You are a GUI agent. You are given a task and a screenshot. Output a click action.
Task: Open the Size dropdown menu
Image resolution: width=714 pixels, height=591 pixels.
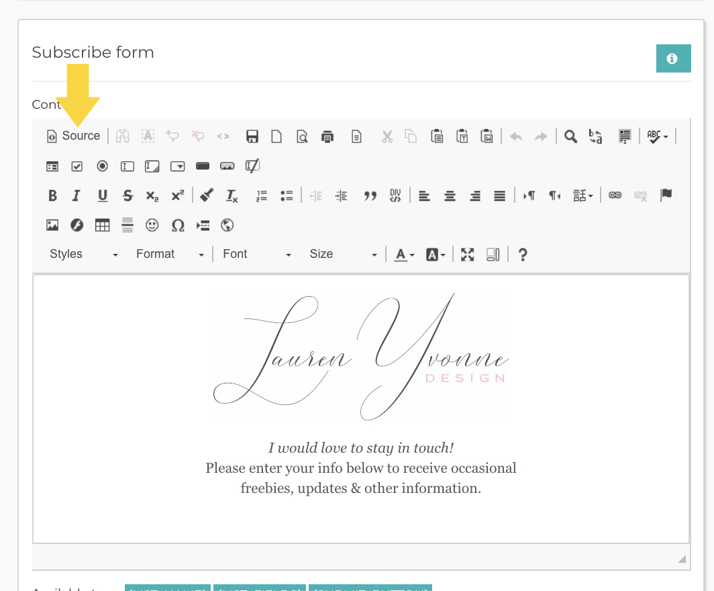tap(343, 255)
